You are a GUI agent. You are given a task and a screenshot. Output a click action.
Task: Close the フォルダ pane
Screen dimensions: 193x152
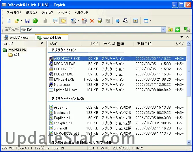click(x=42, y=43)
